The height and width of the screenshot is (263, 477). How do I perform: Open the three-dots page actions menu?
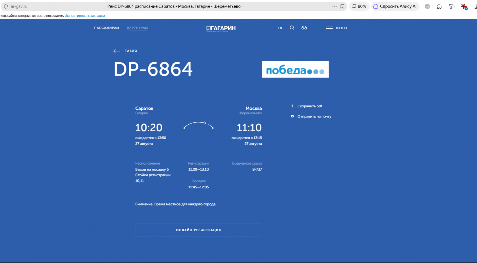pos(335,6)
